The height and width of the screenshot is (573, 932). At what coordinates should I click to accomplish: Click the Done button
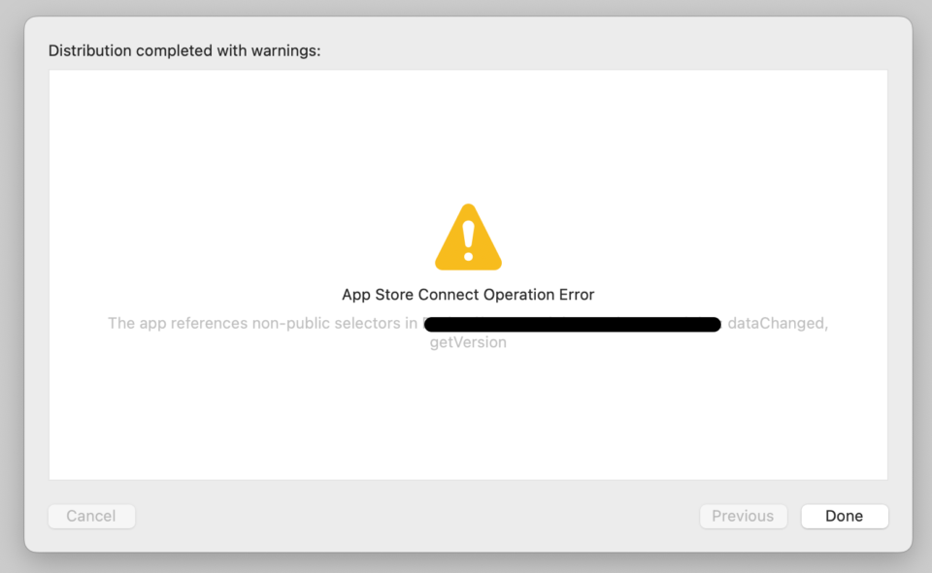tap(845, 516)
